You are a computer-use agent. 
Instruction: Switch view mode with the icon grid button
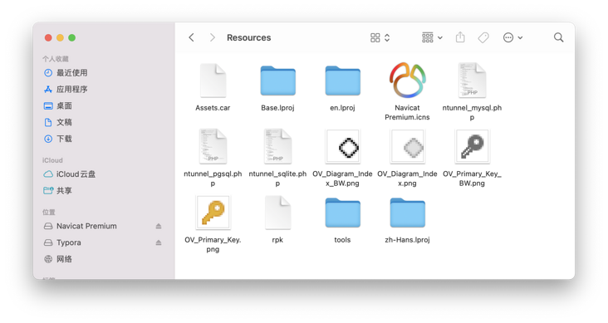(380, 37)
